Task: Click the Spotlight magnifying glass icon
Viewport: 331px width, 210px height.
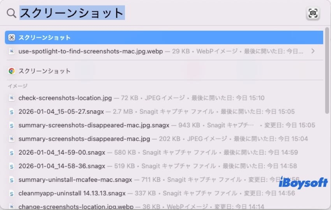Action: coord(11,13)
